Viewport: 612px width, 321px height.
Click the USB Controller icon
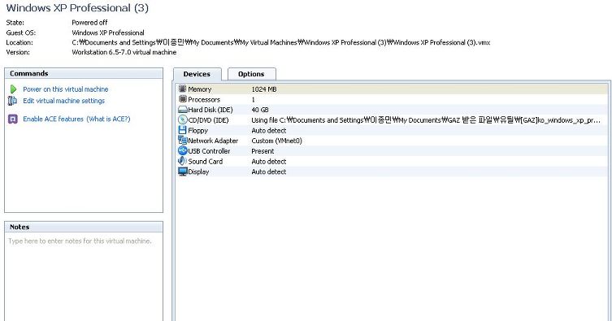(182, 150)
